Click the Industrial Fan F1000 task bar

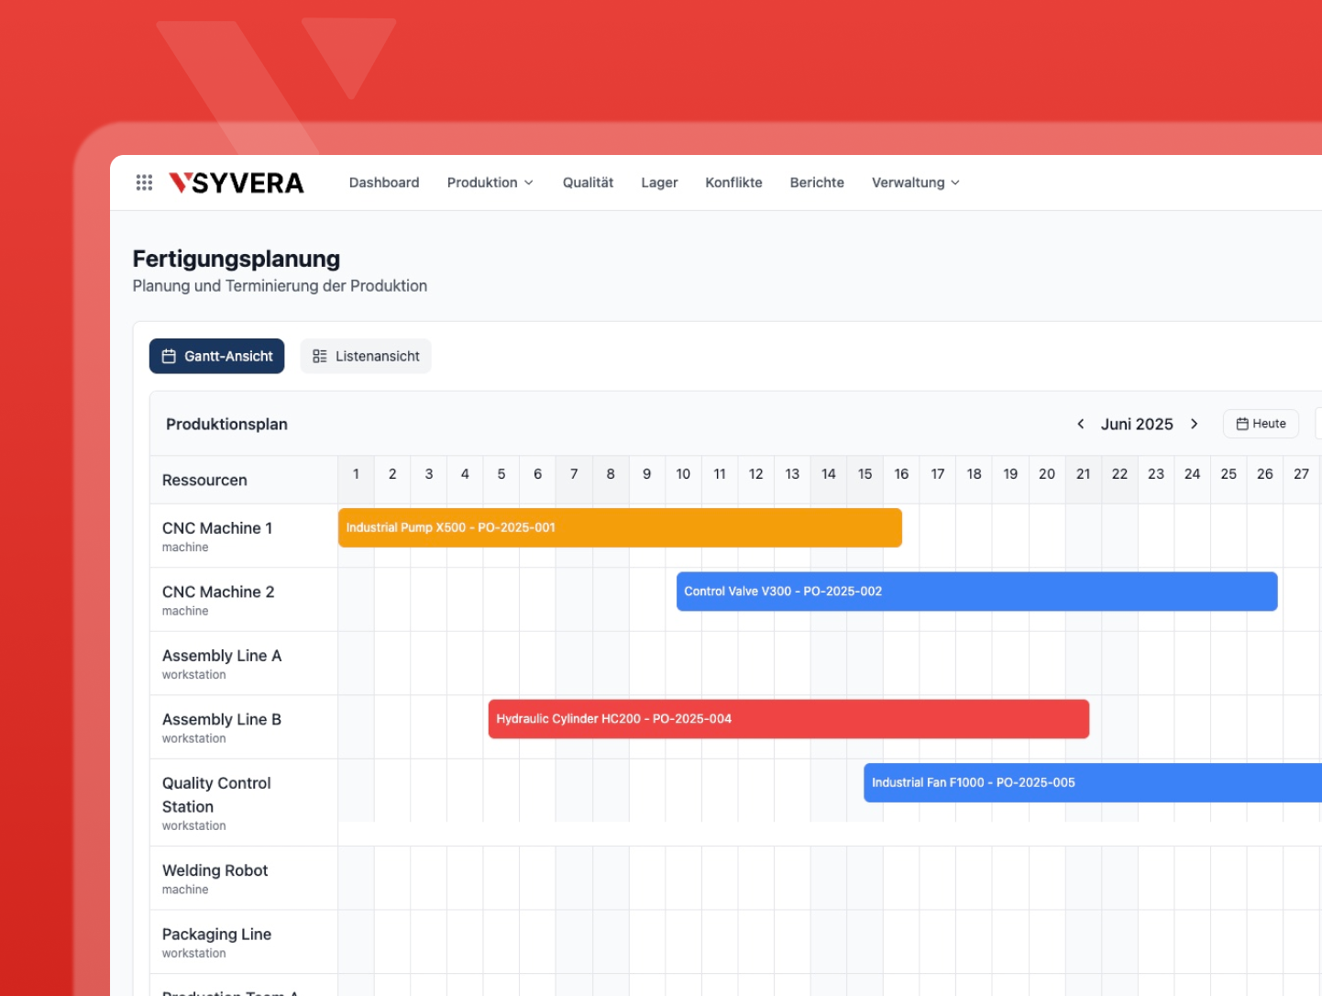(x=1091, y=782)
